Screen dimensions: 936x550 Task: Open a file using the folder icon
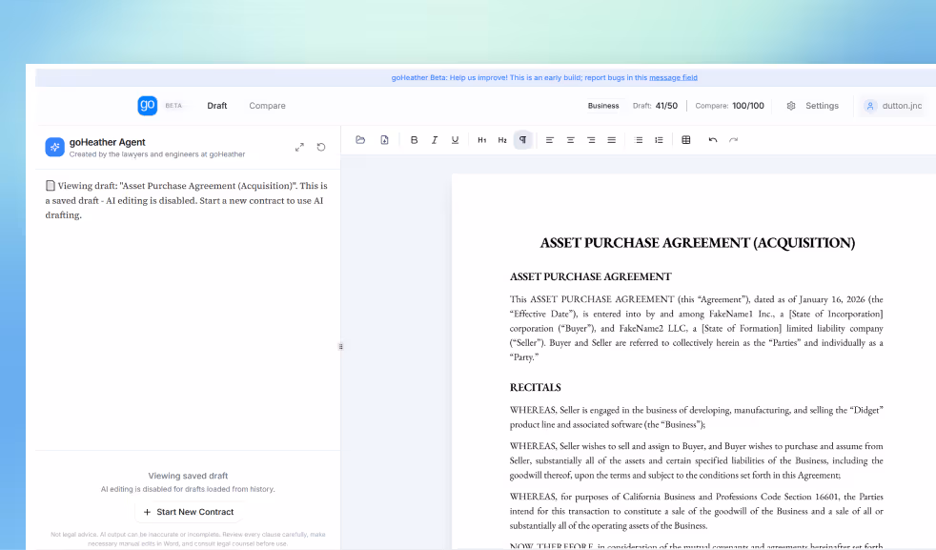tap(360, 139)
